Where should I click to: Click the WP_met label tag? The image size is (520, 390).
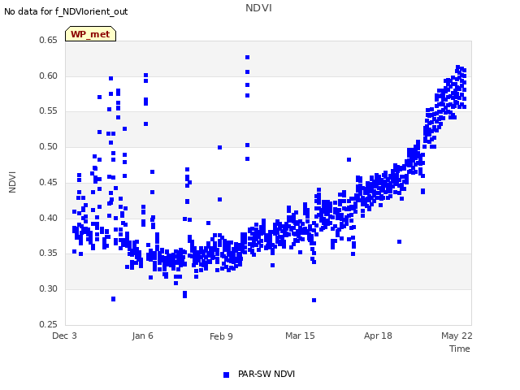90,34
